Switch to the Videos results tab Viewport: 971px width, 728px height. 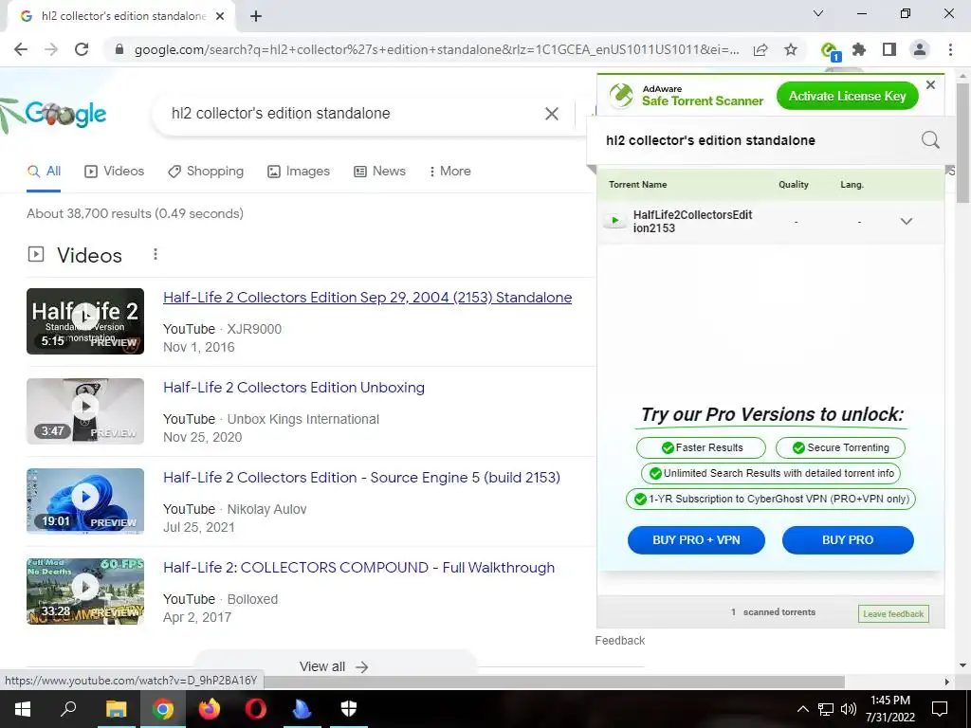(114, 172)
